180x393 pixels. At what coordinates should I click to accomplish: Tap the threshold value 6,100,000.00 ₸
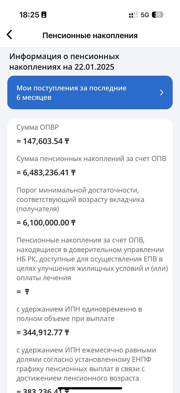pyautogui.click(x=46, y=223)
